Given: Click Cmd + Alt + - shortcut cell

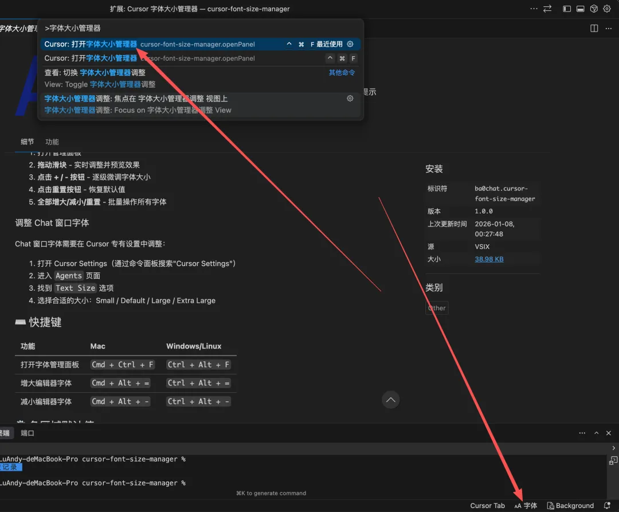Looking at the screenshot, I should click(120, 401).
